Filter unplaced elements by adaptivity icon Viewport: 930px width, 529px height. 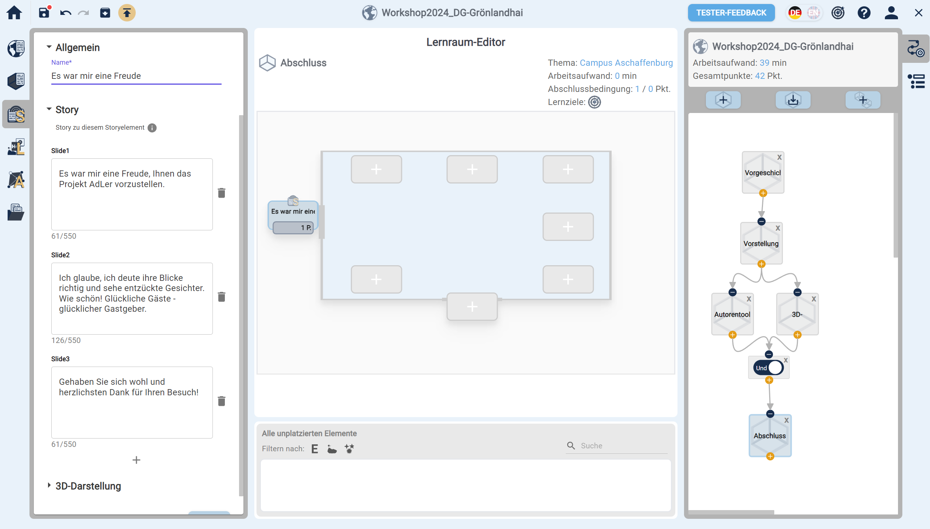point(349,449)
